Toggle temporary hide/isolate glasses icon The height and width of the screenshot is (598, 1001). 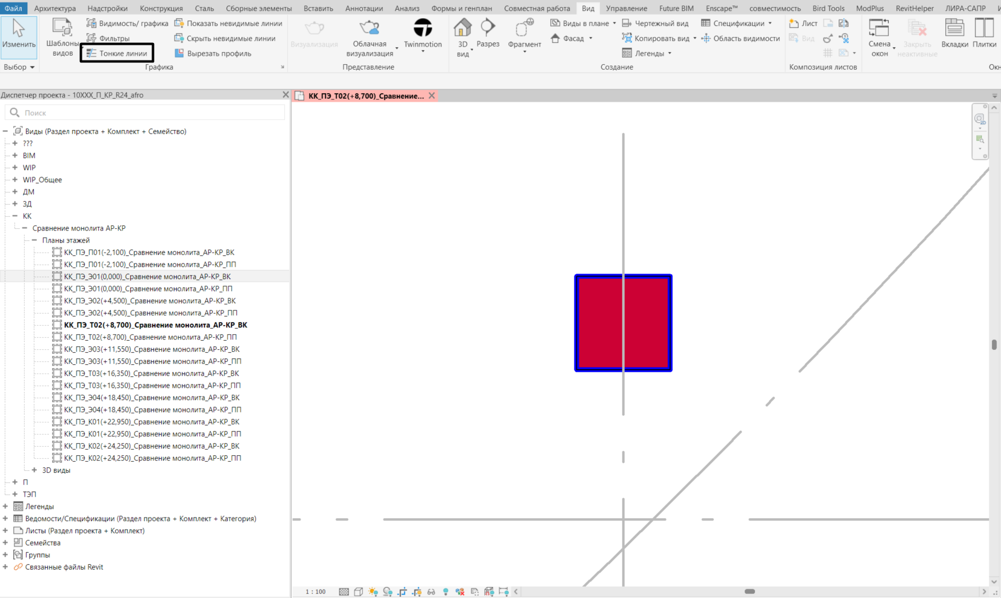click(431, 591)
